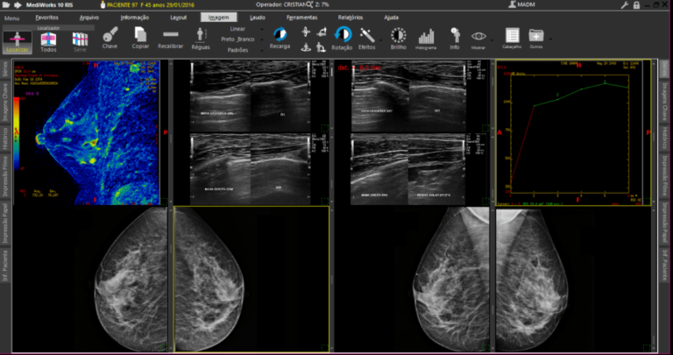The image size is (673, 355).
Task: Open Imagens Chave panel in right sidebar
Action: (664, 102)
